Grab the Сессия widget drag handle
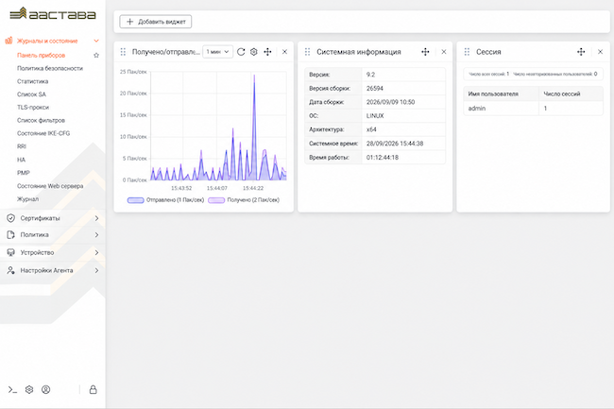 tap(467, 52)
